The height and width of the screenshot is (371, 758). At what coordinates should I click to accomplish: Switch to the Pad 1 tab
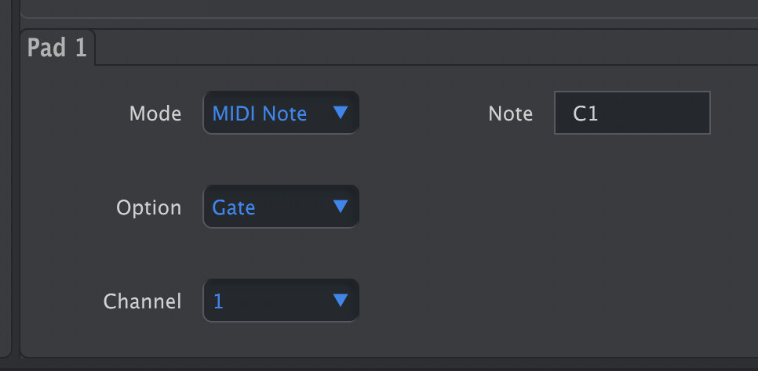pos(57,48)
